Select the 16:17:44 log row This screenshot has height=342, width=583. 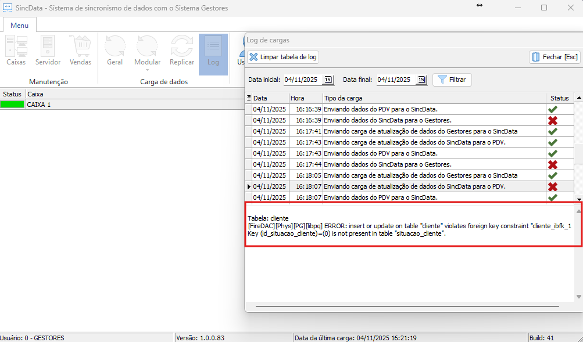(410, 164)
